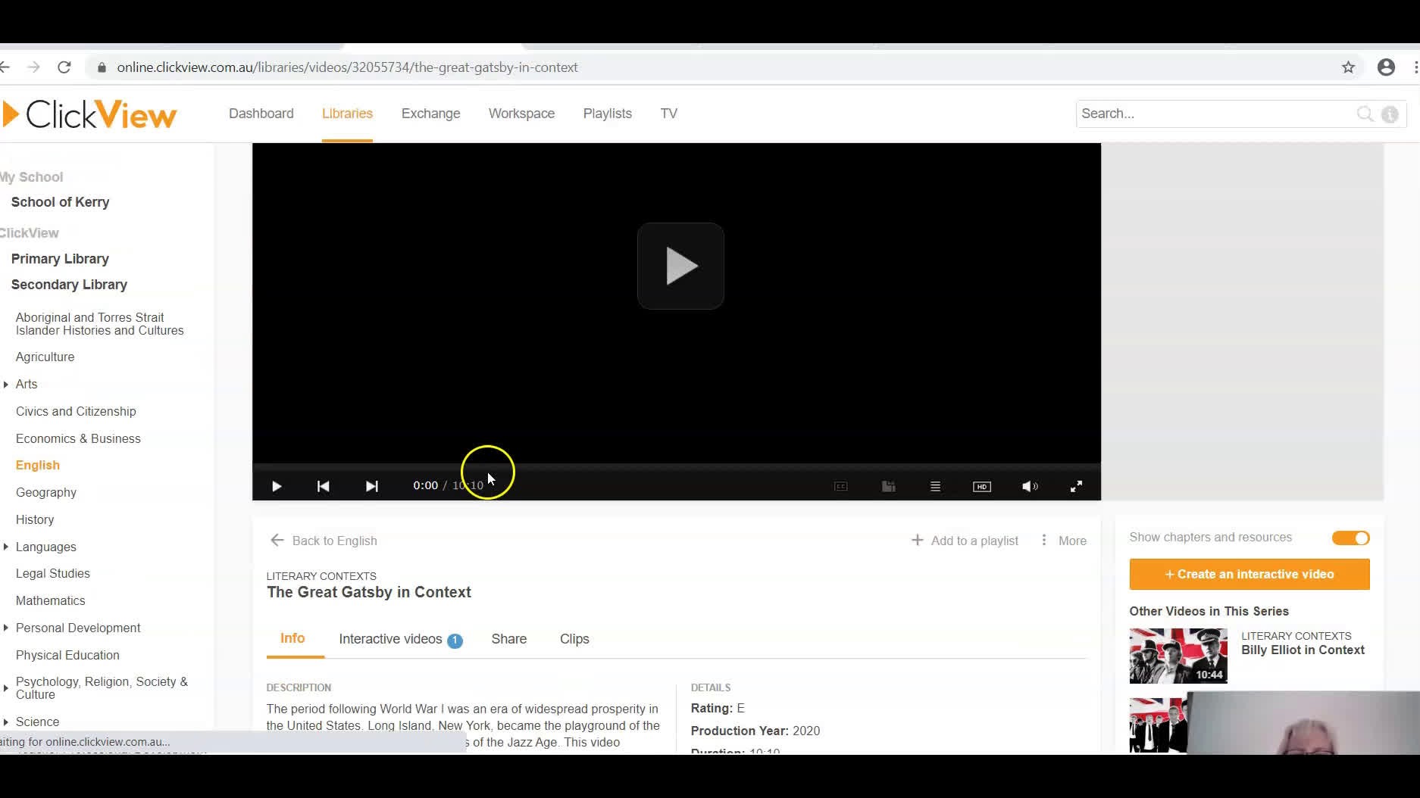Open the search info icon
Viewport: 1420px width, 798px height.
[x=1390, y=114]
